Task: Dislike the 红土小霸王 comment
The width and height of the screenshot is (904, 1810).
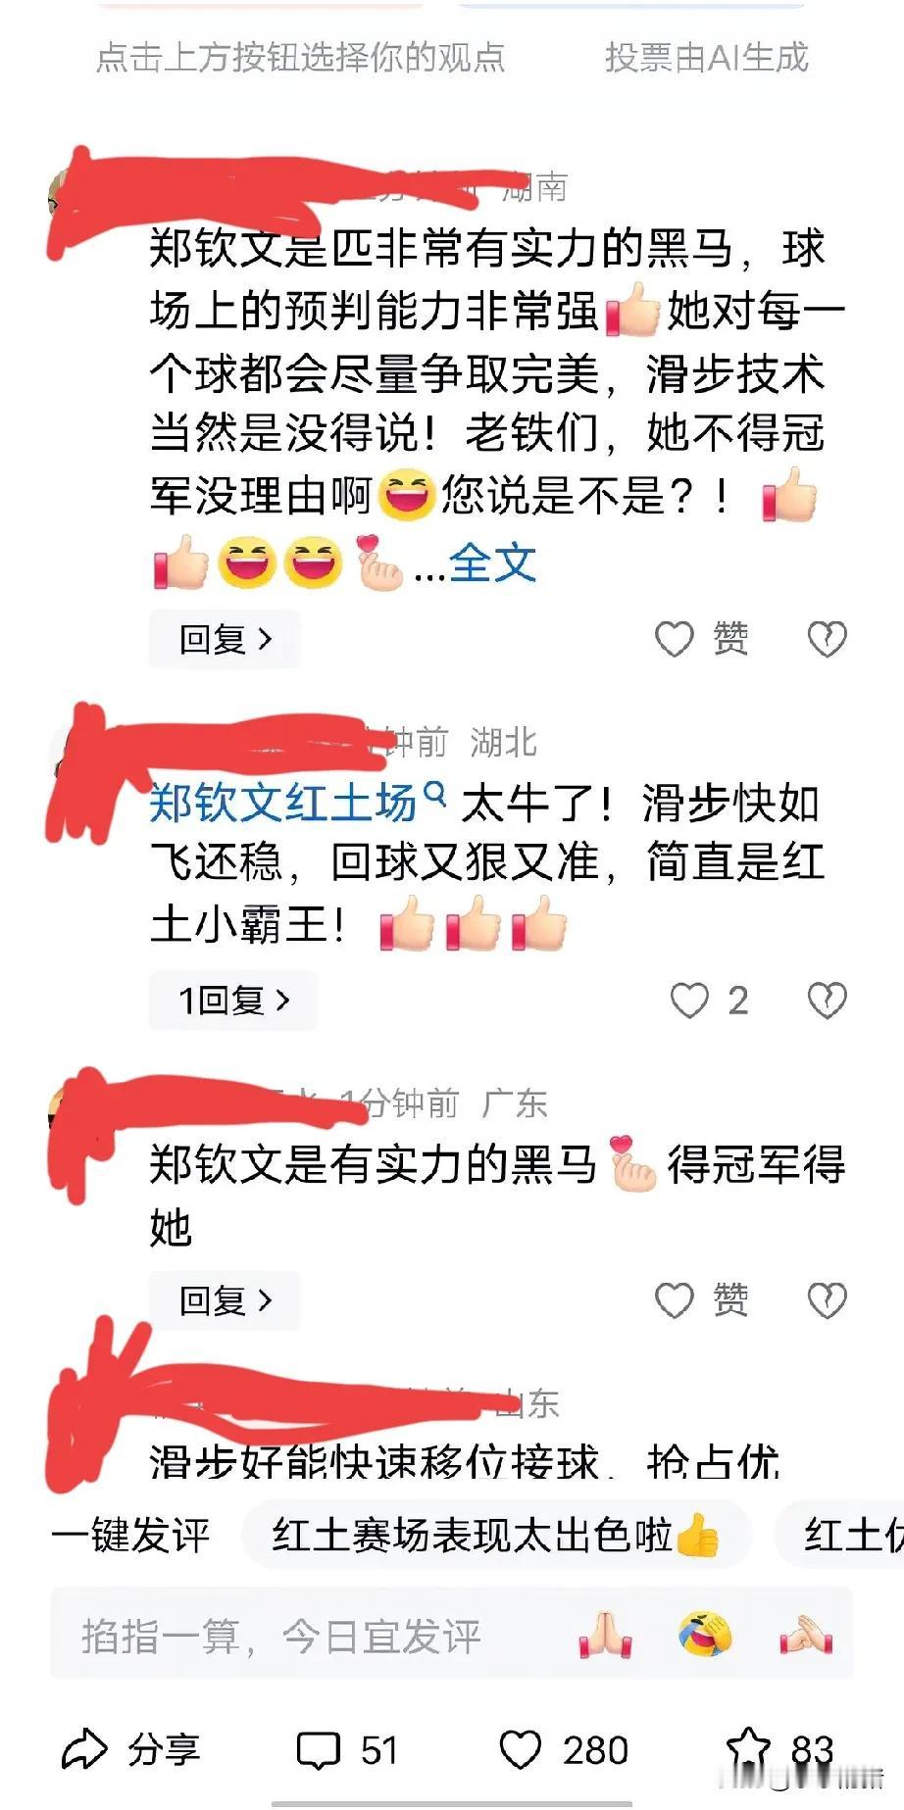Action: 827,1001
